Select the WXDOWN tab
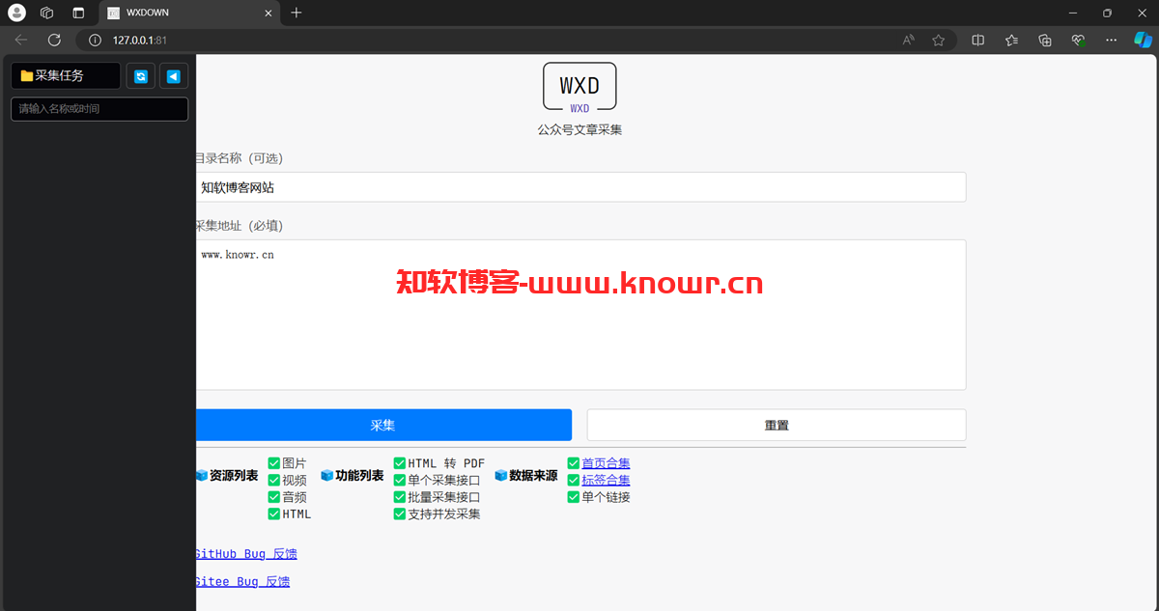The height and width of the screenshot is (611, 1159). click(190, 13)
